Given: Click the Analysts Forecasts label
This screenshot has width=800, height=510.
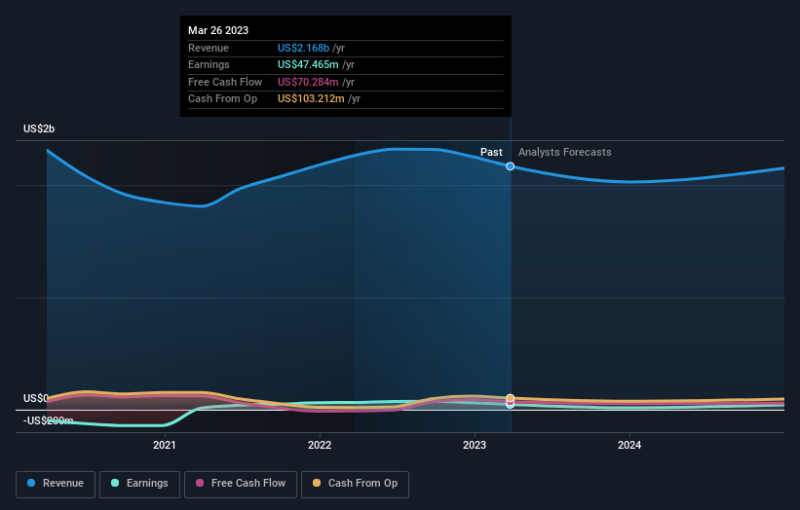Looking at the screenshot, I should coord(565,153).
